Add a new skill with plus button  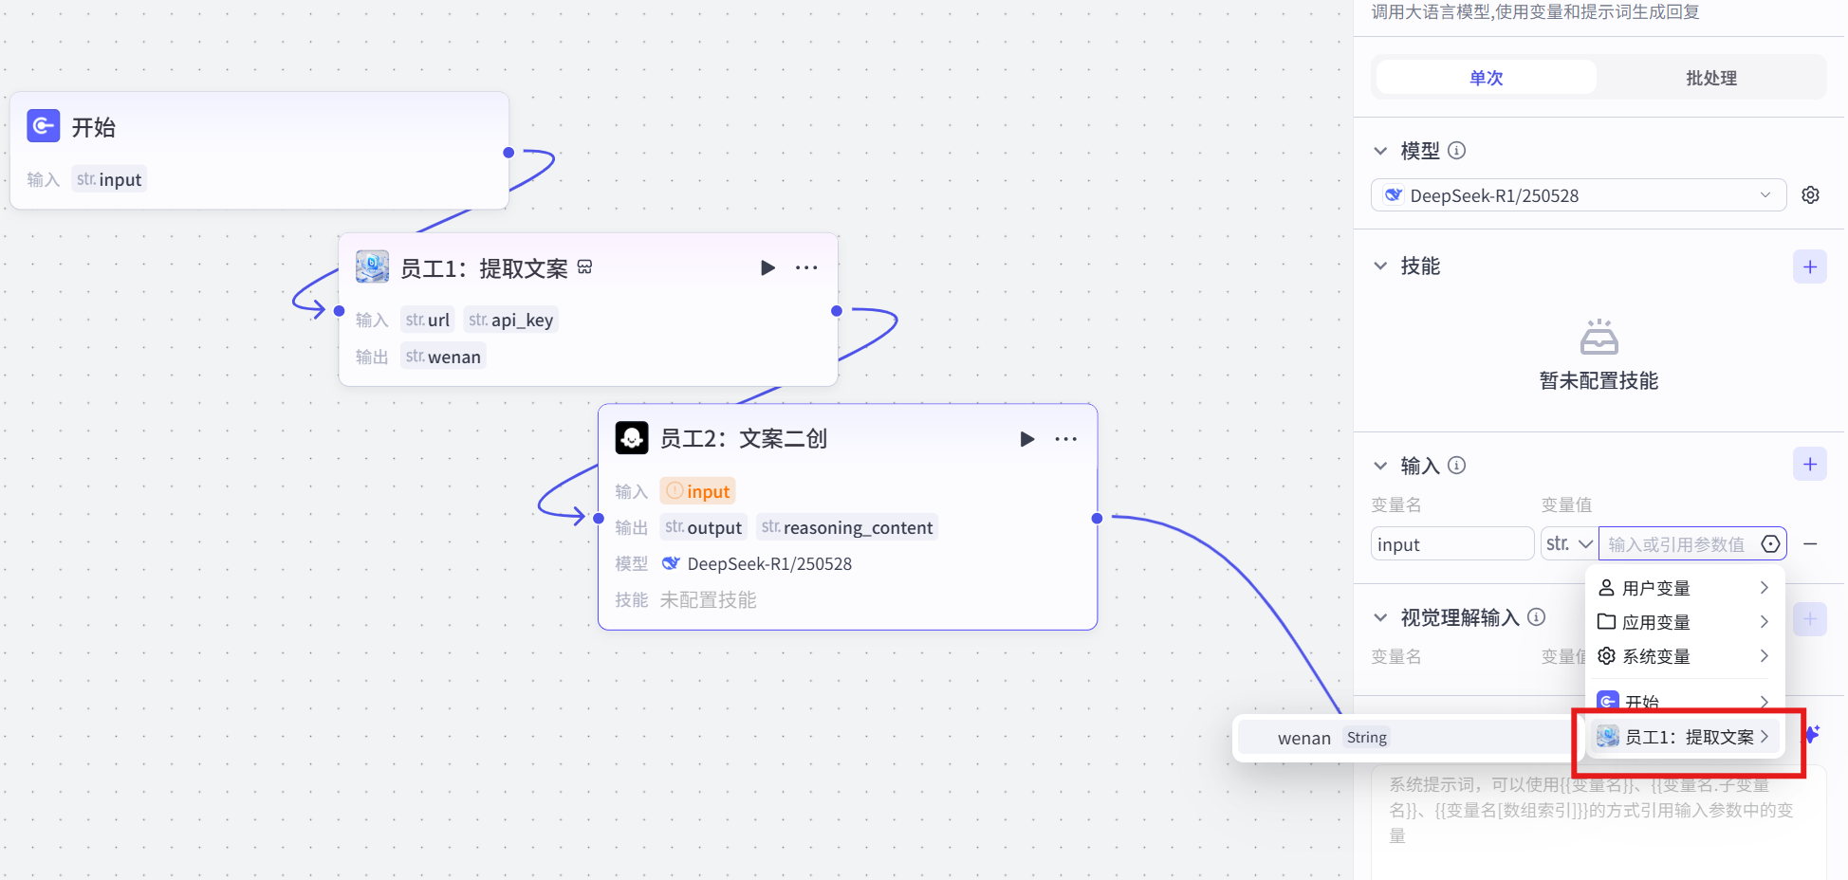1810,267
